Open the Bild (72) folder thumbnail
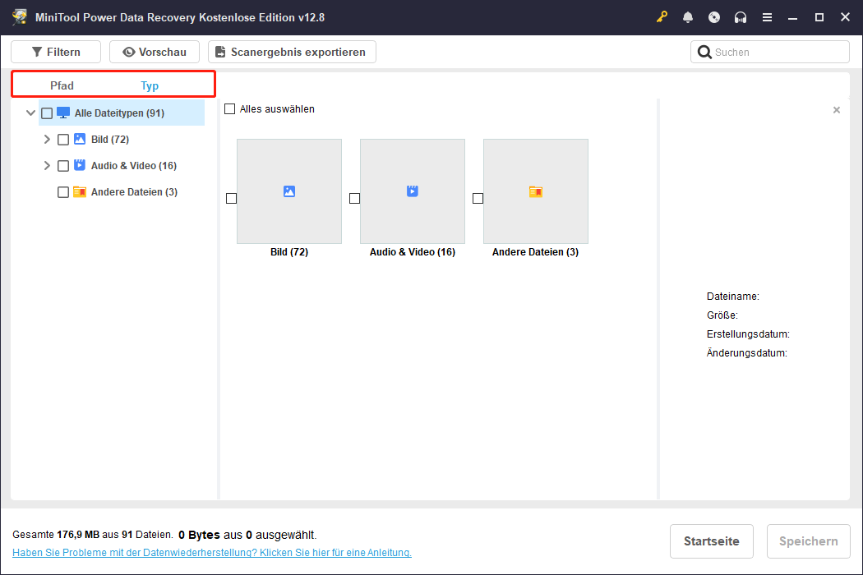 [289, 191]
